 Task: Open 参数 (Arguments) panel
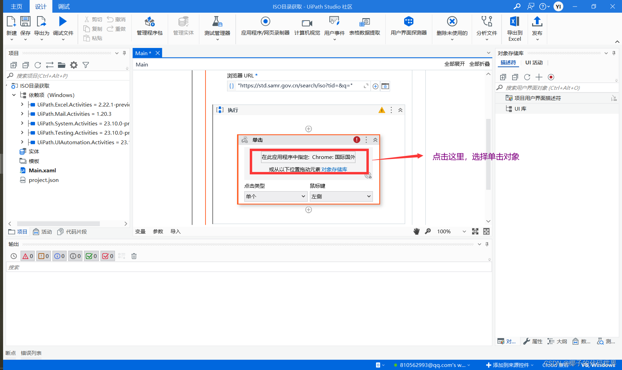pos(158,232)
